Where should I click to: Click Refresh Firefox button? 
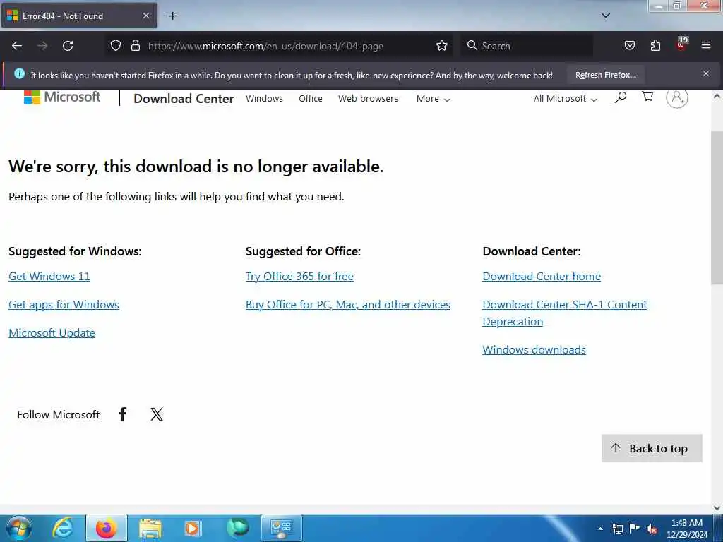tap(605, 75)
